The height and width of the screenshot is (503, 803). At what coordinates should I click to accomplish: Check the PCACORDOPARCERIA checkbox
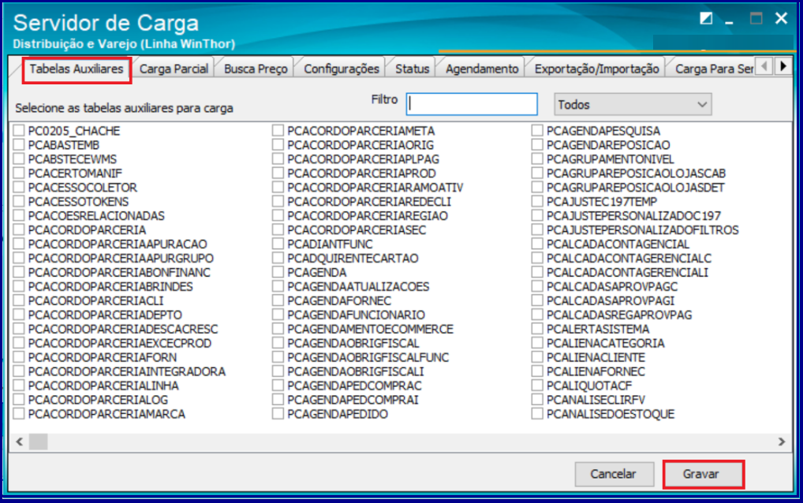click(x=19, y=229)
